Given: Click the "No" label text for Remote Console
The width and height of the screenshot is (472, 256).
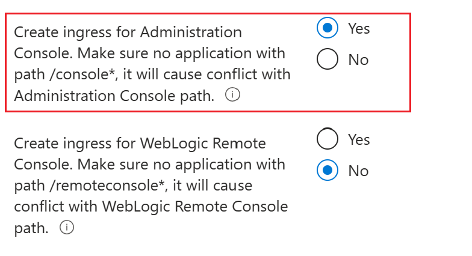Looking at the screenshot, I should pos(358,171).
